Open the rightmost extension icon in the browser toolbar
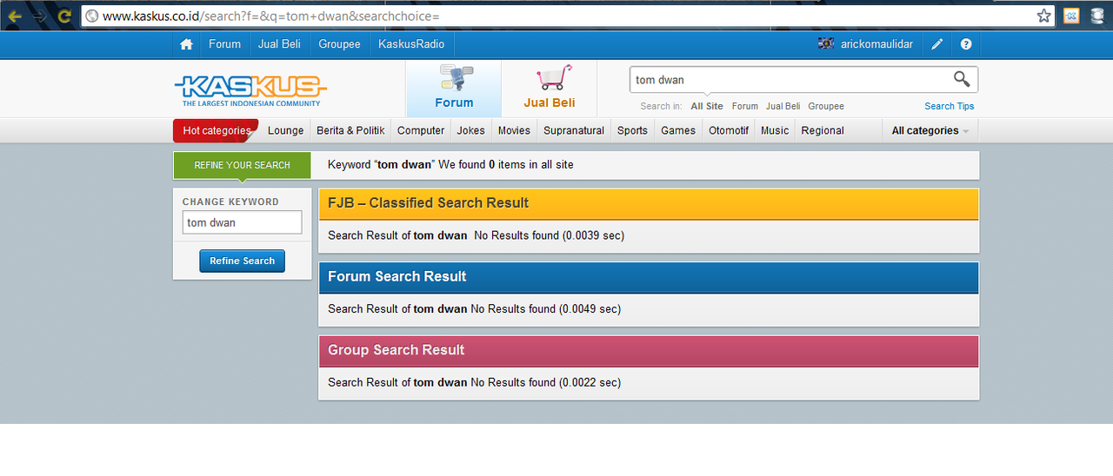 (x=1096, y=16)
